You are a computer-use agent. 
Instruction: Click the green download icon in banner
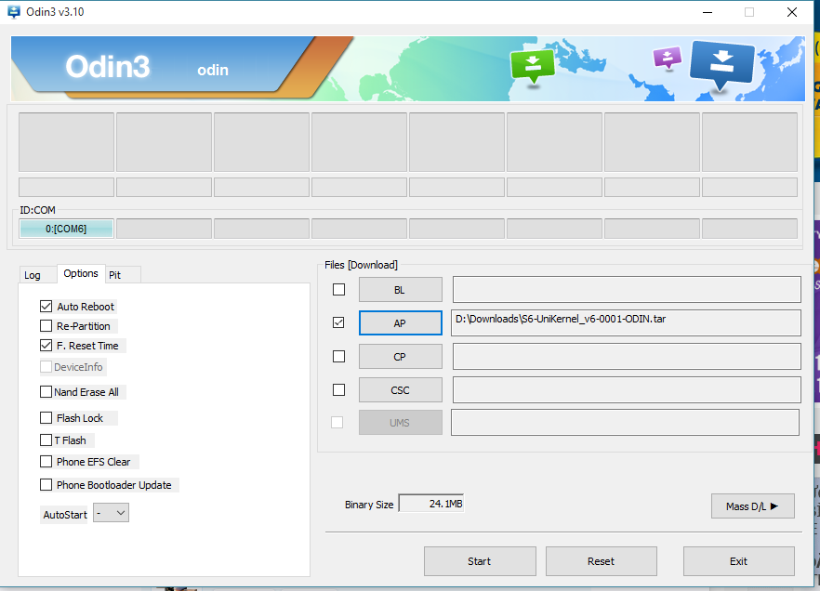532,63
